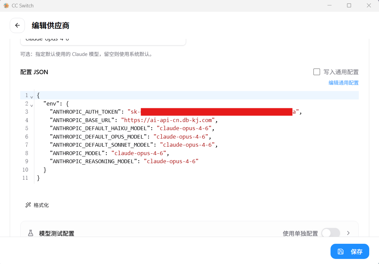This screenshot has height=264, width=379.
Task: Click the value claude-opus-4-6 on line 6
Action: point(181,137)
